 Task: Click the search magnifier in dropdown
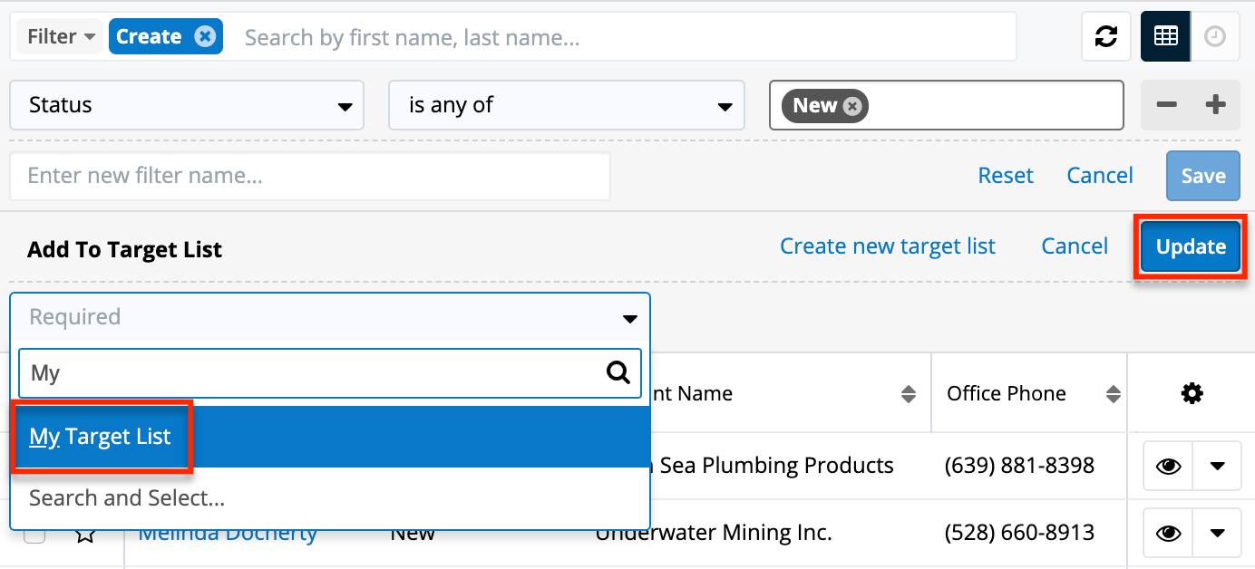pos(618,373)
